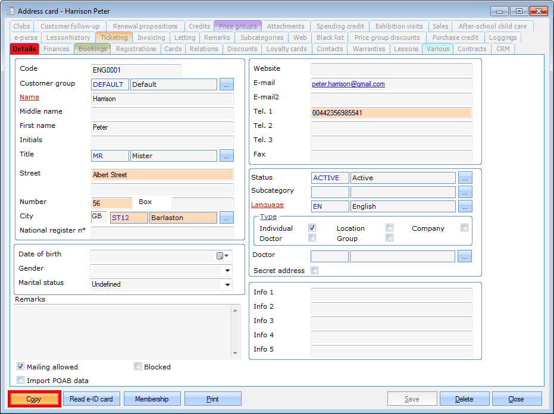Open the Marital status dropdown
Viewport: 554px width, 414px height.
click(x=227, y=284)
